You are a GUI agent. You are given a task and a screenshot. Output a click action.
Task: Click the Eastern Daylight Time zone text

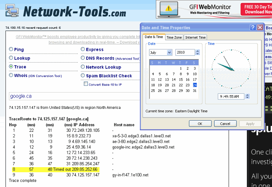(191, 111)
